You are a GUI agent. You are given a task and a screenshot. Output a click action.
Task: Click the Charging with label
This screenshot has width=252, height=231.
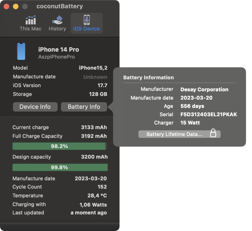pos(29,204)
